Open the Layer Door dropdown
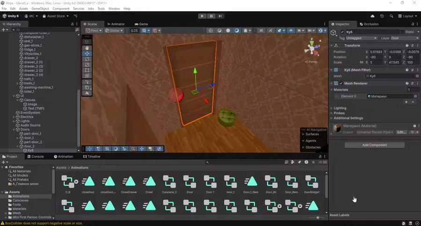Viewport: 421px width, 226px height. point(405,38)
